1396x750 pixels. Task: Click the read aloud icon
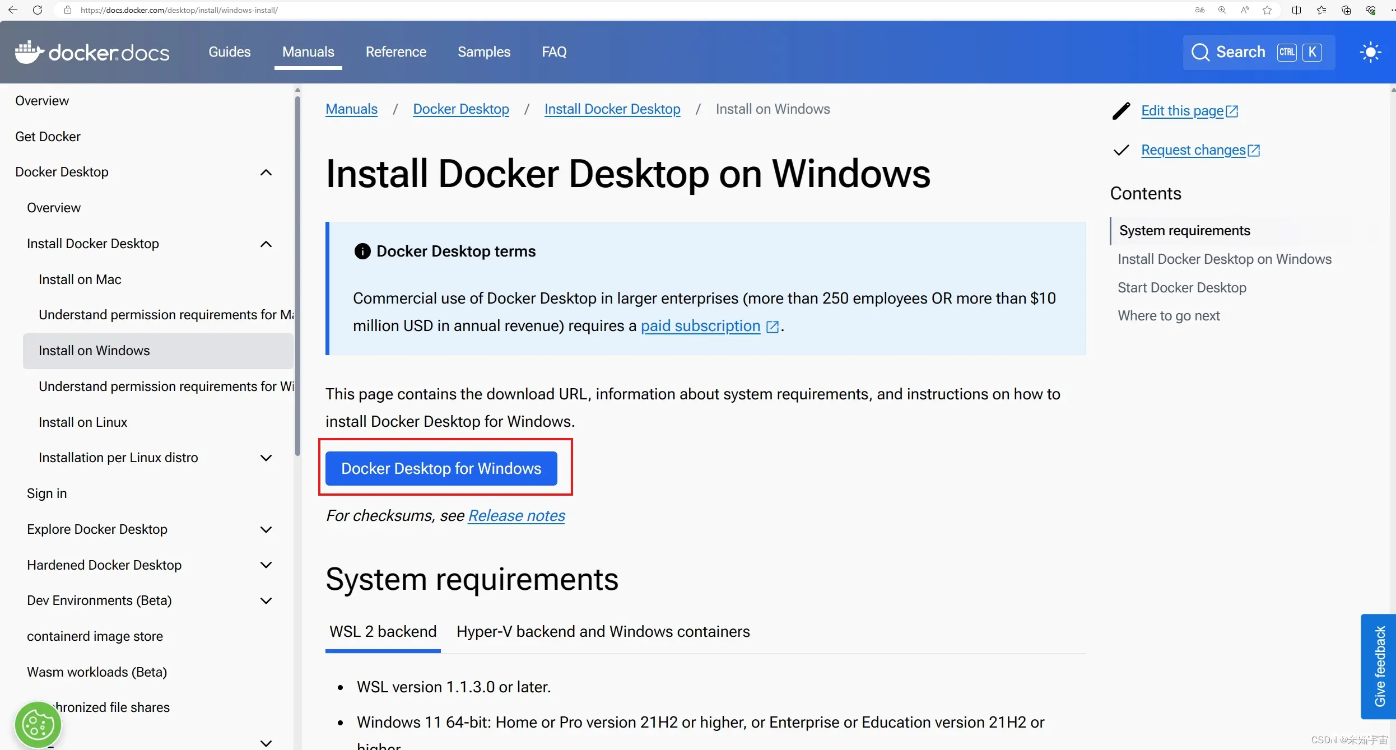[1244, 10]
